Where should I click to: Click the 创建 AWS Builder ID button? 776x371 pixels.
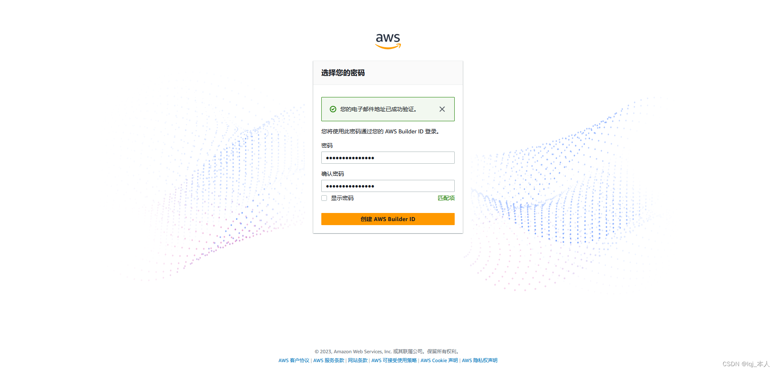coord(388,219)
